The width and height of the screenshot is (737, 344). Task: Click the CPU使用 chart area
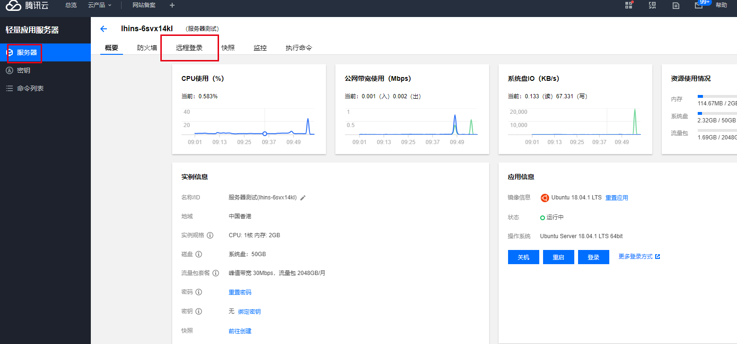tap(249, 122)
